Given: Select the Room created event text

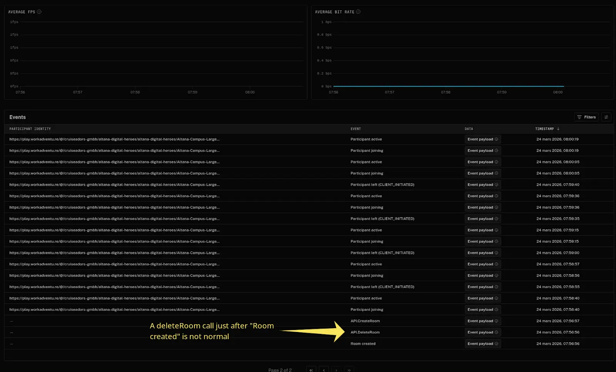Looking at the screenshot, I should click(x=363, y=344).
